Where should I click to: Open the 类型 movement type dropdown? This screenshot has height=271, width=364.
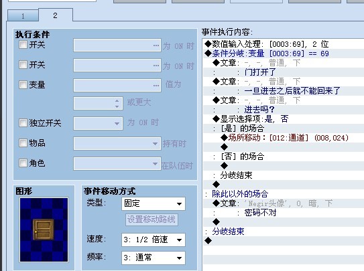(x=154, y=204)
